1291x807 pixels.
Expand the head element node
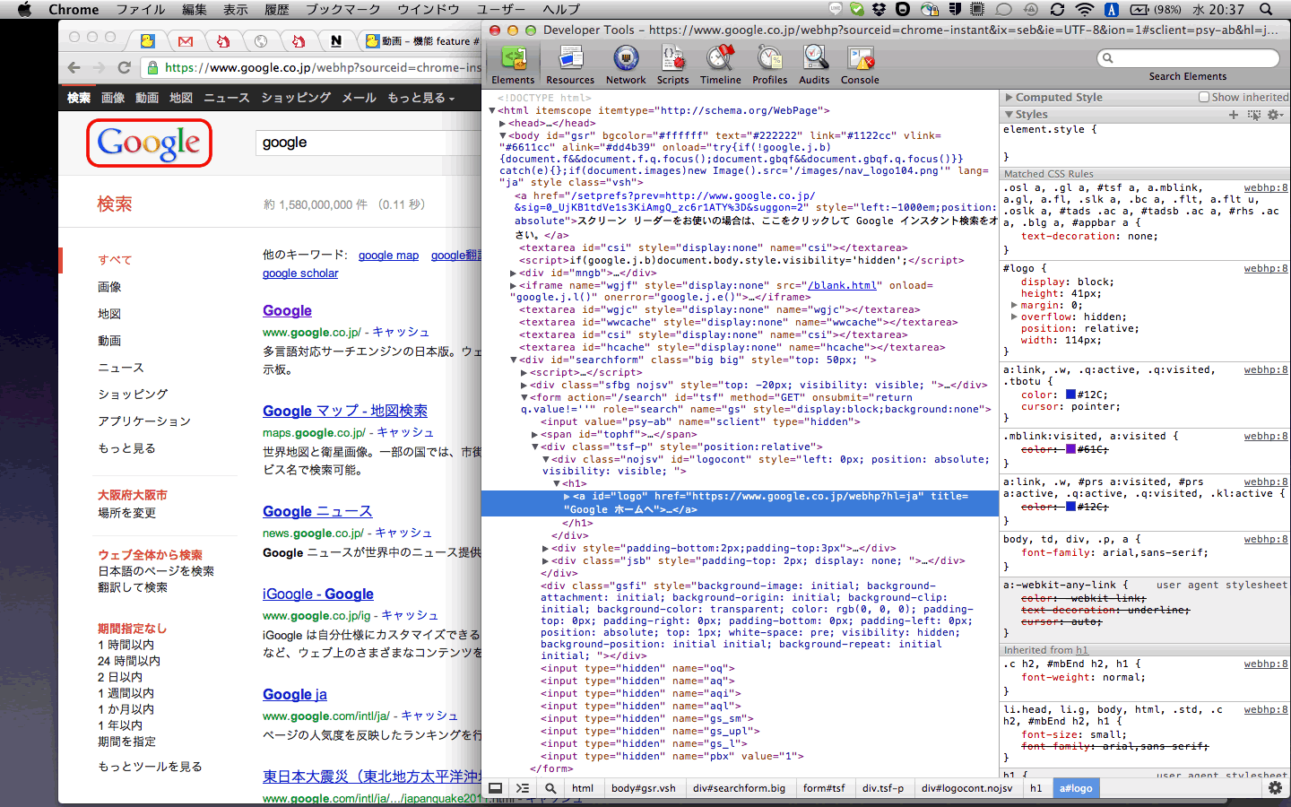click(503, 123)
